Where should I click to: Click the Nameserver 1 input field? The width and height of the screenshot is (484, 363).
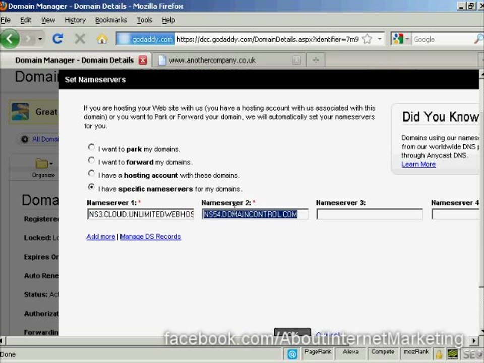pos(141,214)
